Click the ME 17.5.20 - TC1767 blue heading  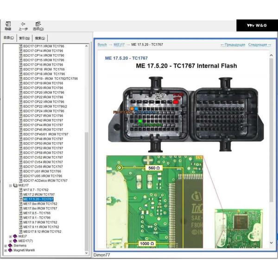[x=126, y=58]
